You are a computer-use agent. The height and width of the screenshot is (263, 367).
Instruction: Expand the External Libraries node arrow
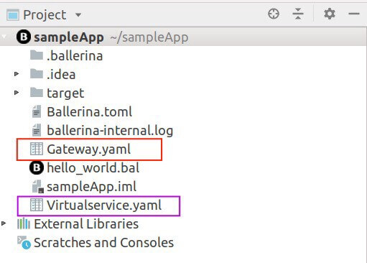tap(4, 223)
